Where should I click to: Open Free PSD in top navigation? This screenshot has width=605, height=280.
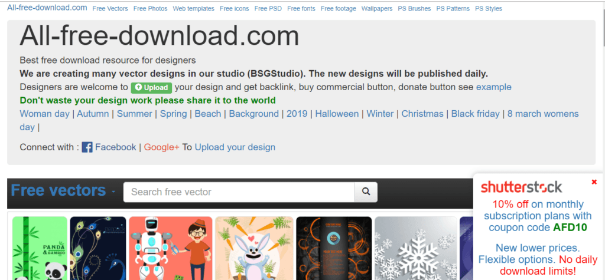tap(268, 8)
